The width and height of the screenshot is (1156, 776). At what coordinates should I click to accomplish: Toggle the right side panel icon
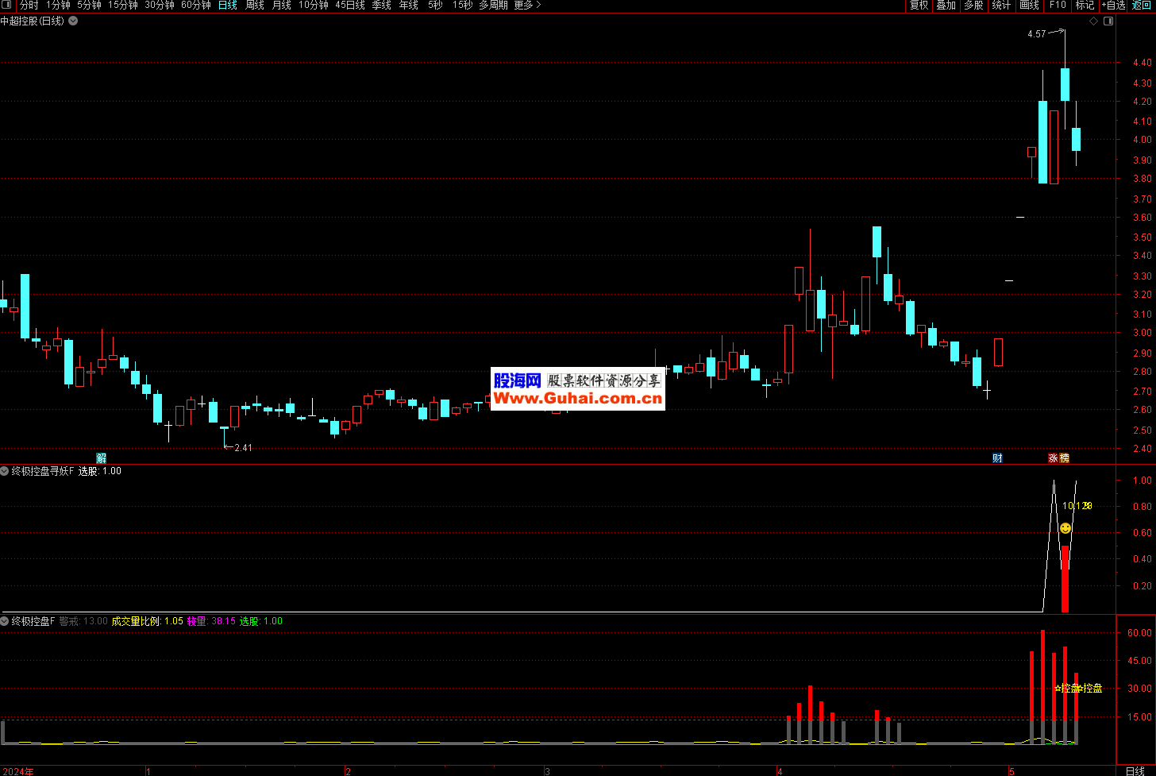[x=1108, y=21]
